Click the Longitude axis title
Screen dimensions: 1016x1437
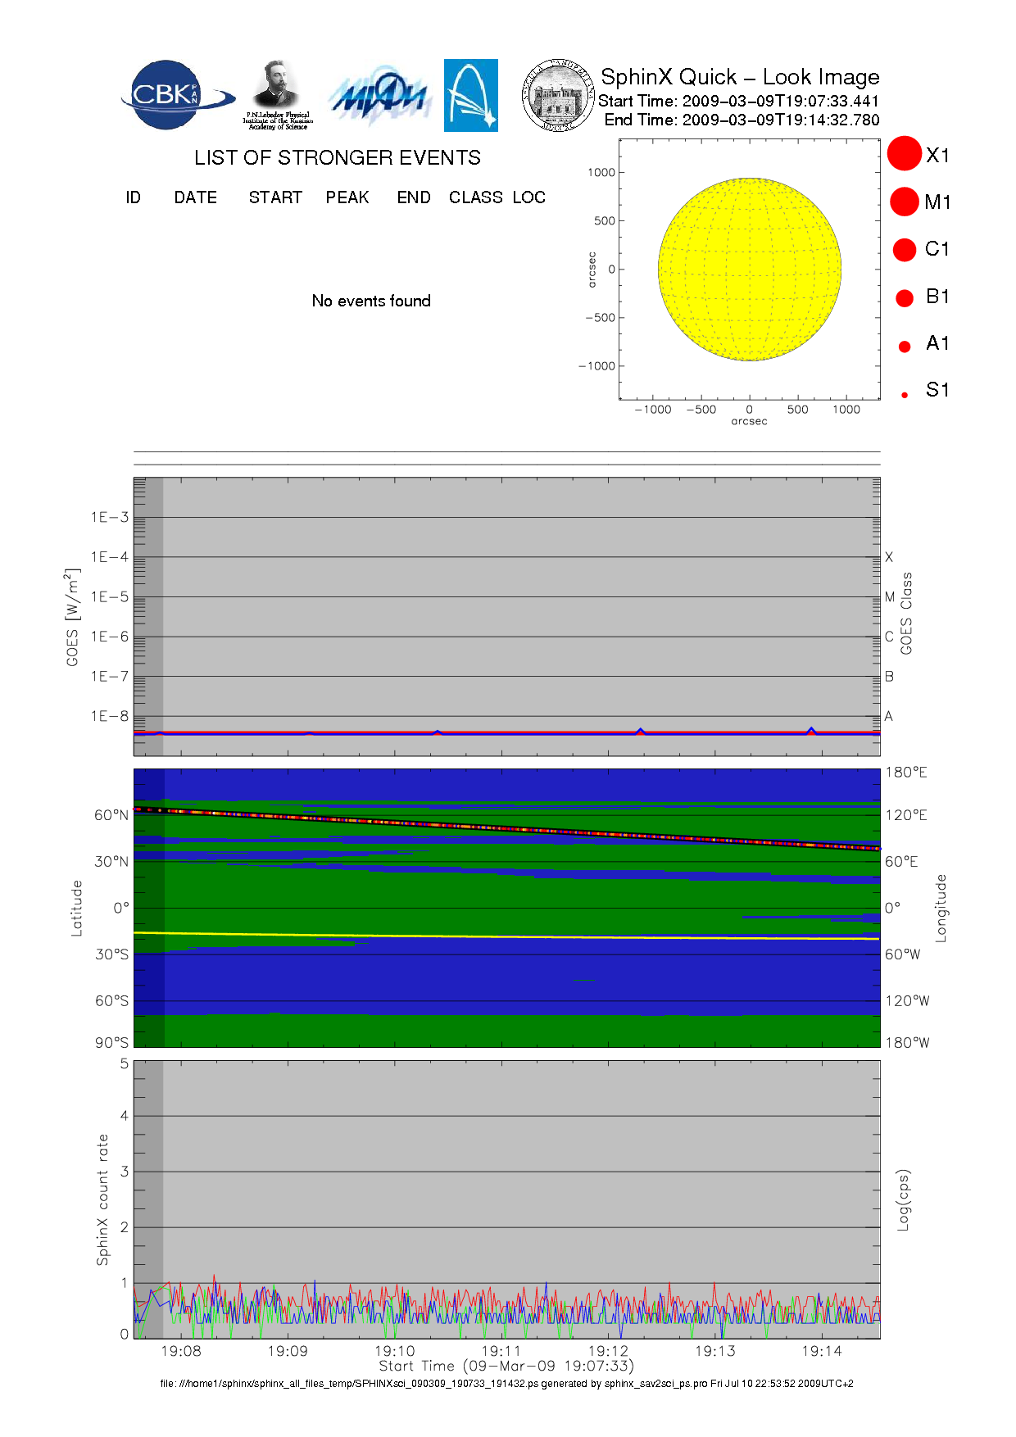pos(941,908)
